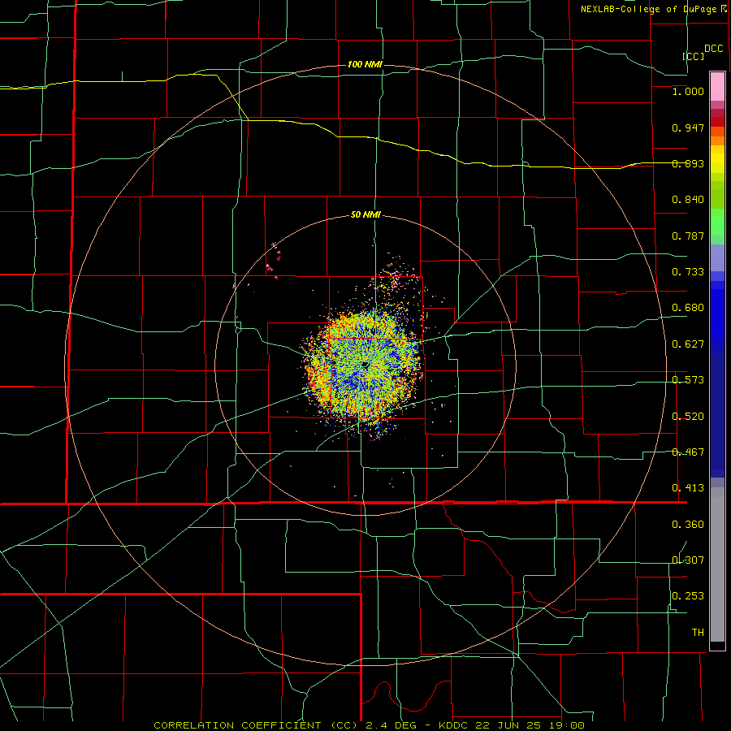Click the 0.573 scale value

(x=688, y=380)
